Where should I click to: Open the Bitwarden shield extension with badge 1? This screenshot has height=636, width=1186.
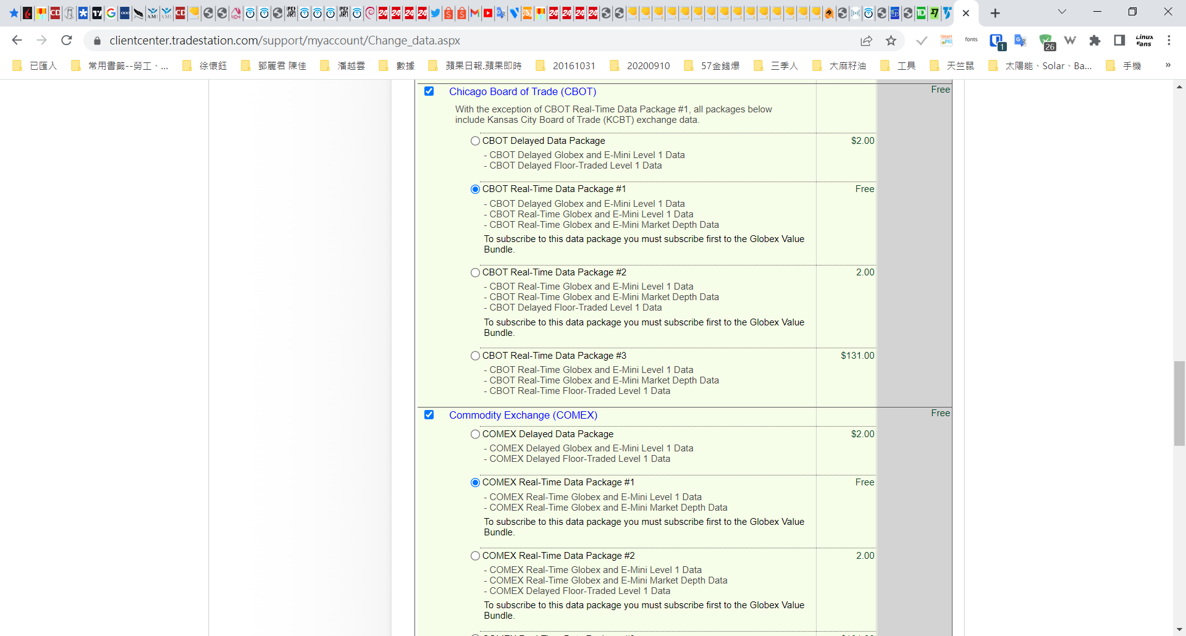[997, 41]
